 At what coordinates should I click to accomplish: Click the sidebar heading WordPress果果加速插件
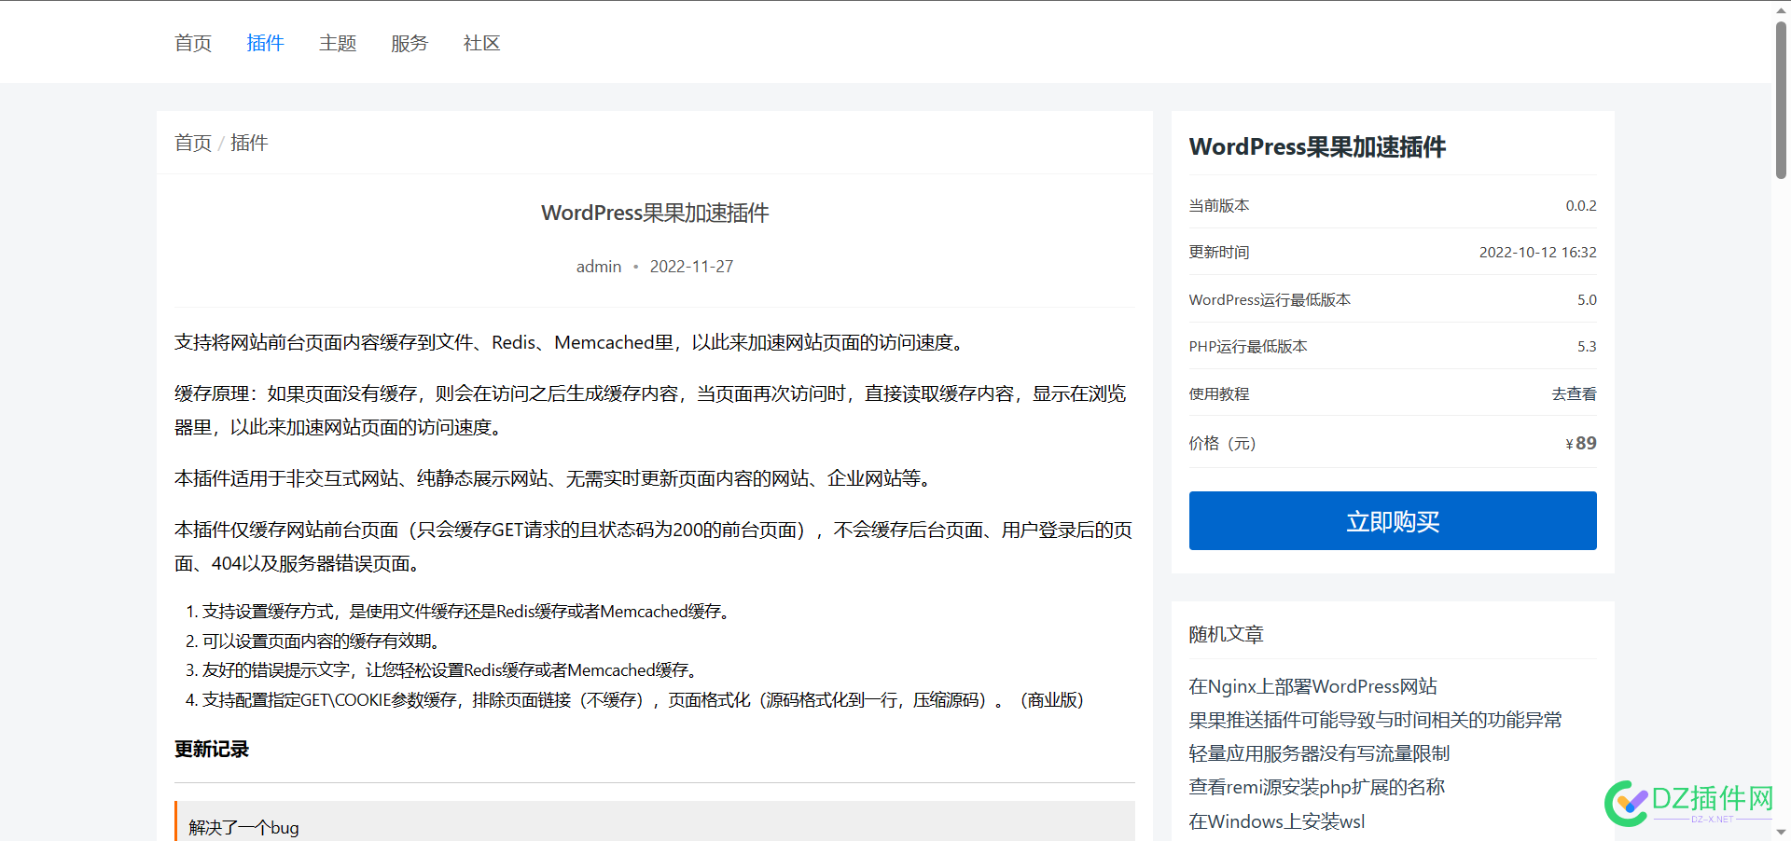pyautogui.click(x=1317, y=146)
